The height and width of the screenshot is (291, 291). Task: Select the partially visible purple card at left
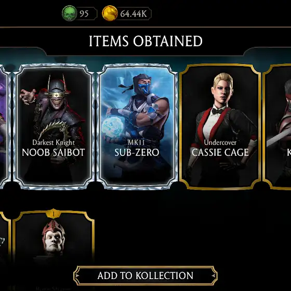(5, 127)
